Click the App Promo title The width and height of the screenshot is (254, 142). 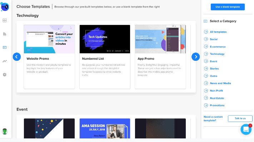(x=146, y=59)
